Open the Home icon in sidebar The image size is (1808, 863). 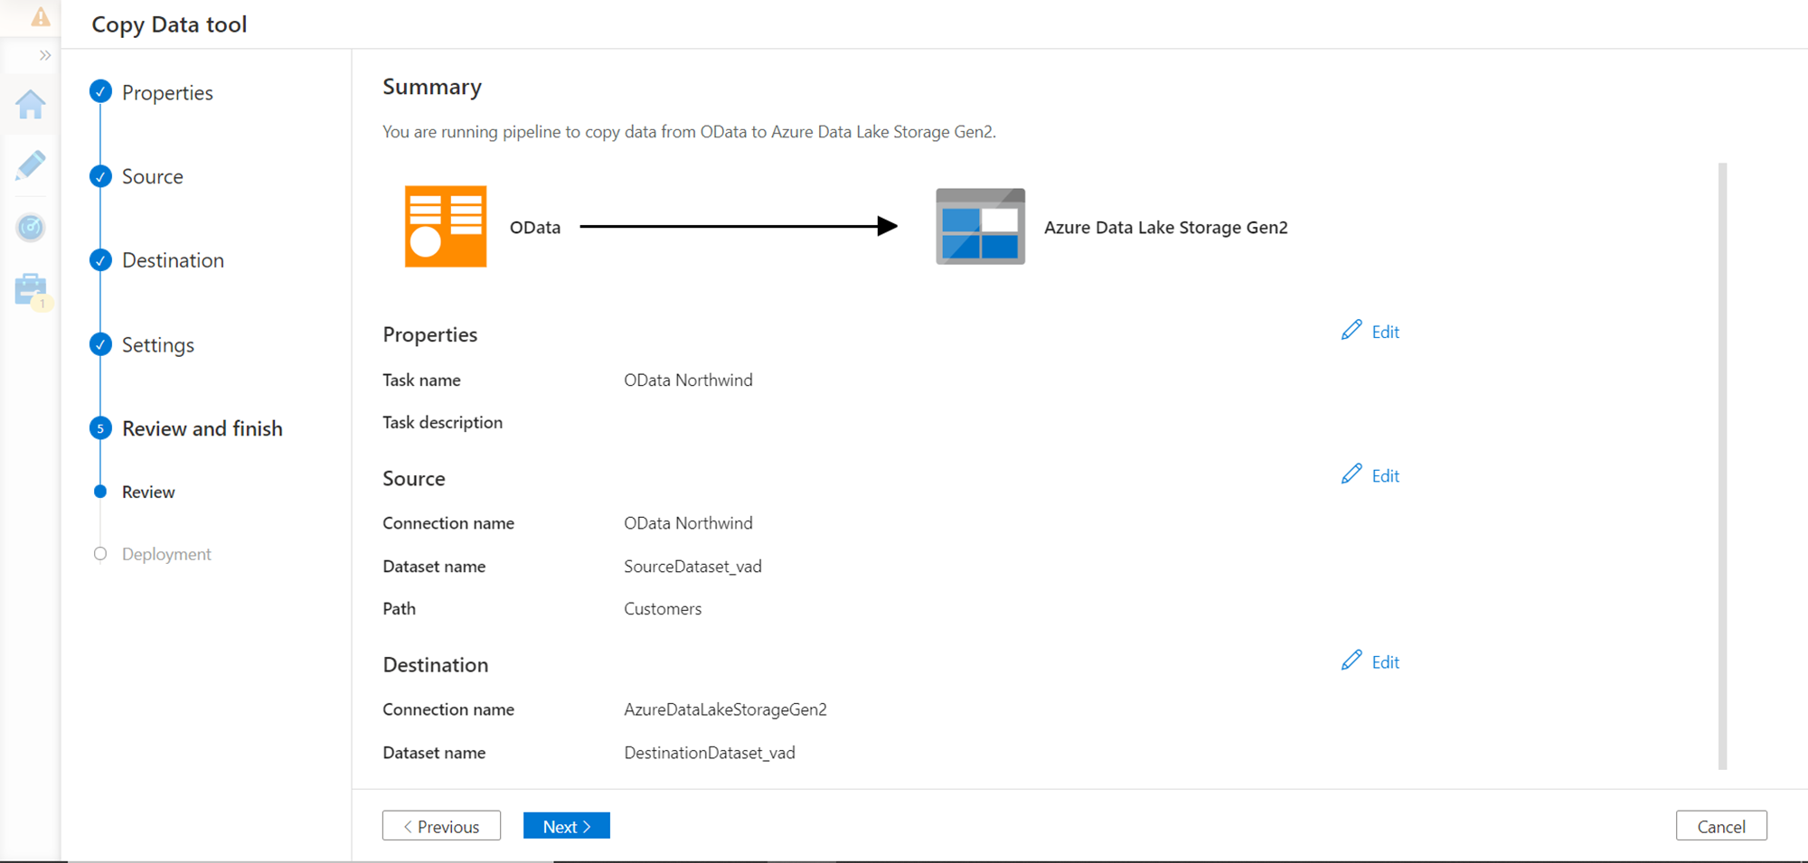coord(31,105)
